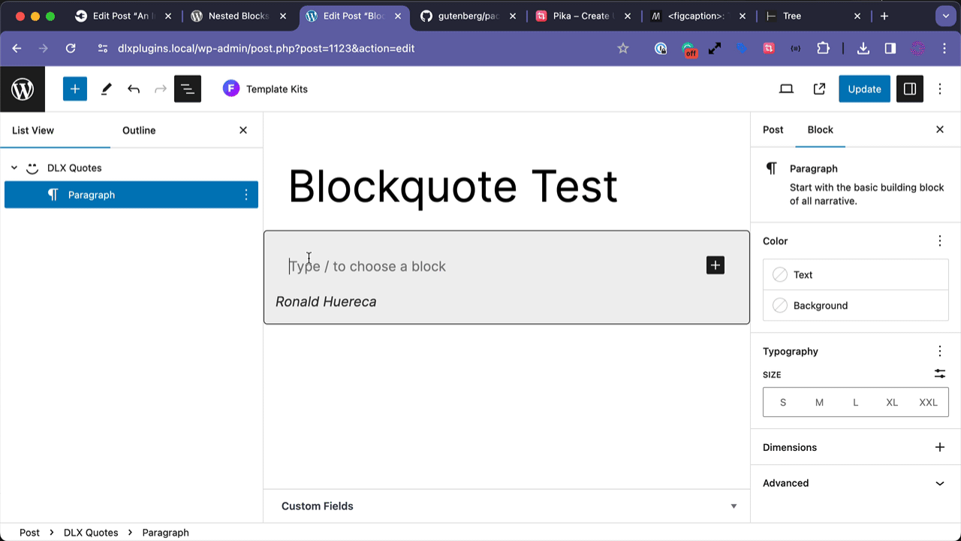
Task: Switch to the Post settings tab
Action: 773,129
